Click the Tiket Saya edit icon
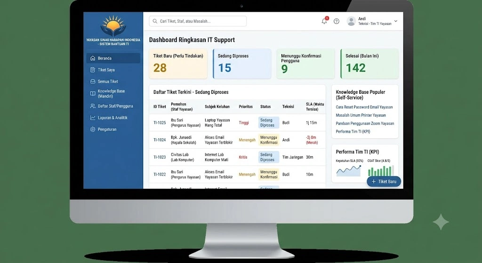482x263 pixels. (x=93, y=70)
